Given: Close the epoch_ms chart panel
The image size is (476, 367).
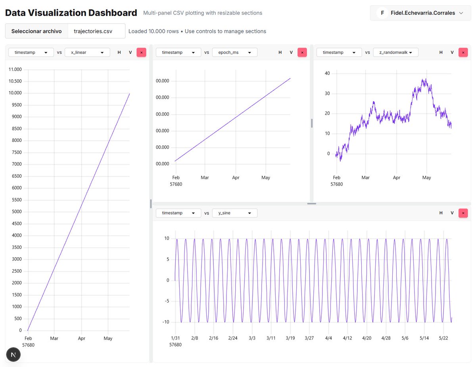Looking at the screenshot, I should [x=302, y=52].
